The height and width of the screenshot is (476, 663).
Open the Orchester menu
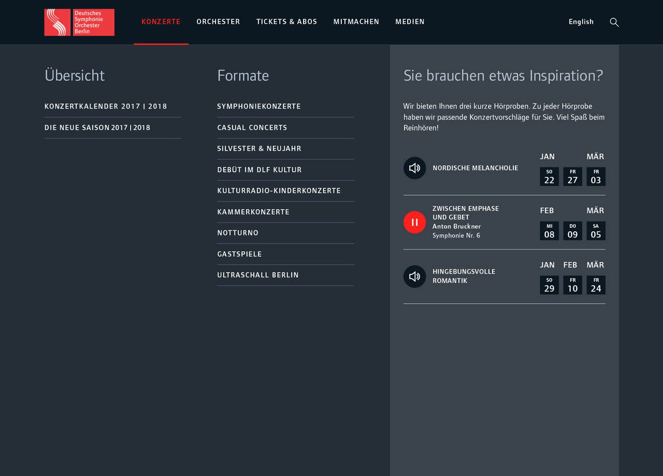[x=218, y=22]
